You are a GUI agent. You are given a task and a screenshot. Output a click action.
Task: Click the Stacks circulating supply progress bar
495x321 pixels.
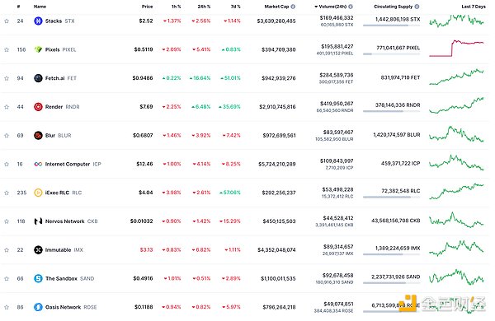click(391, 26)
